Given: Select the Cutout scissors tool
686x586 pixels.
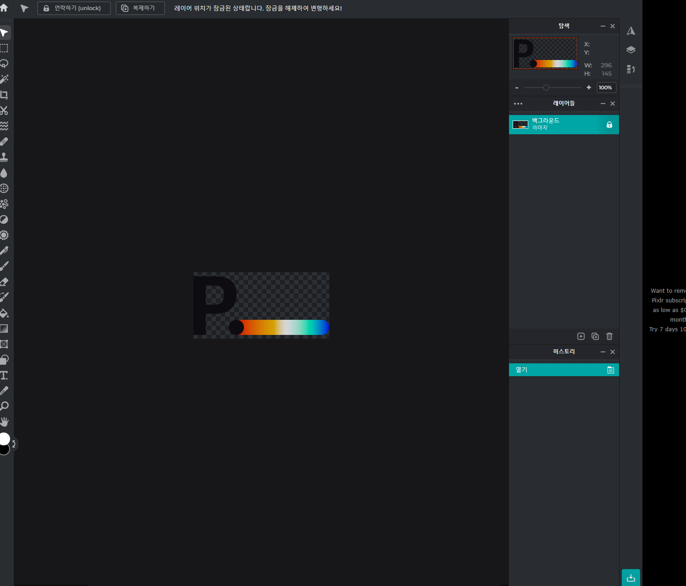Looking at the screenshot, I should coord(4,110).
